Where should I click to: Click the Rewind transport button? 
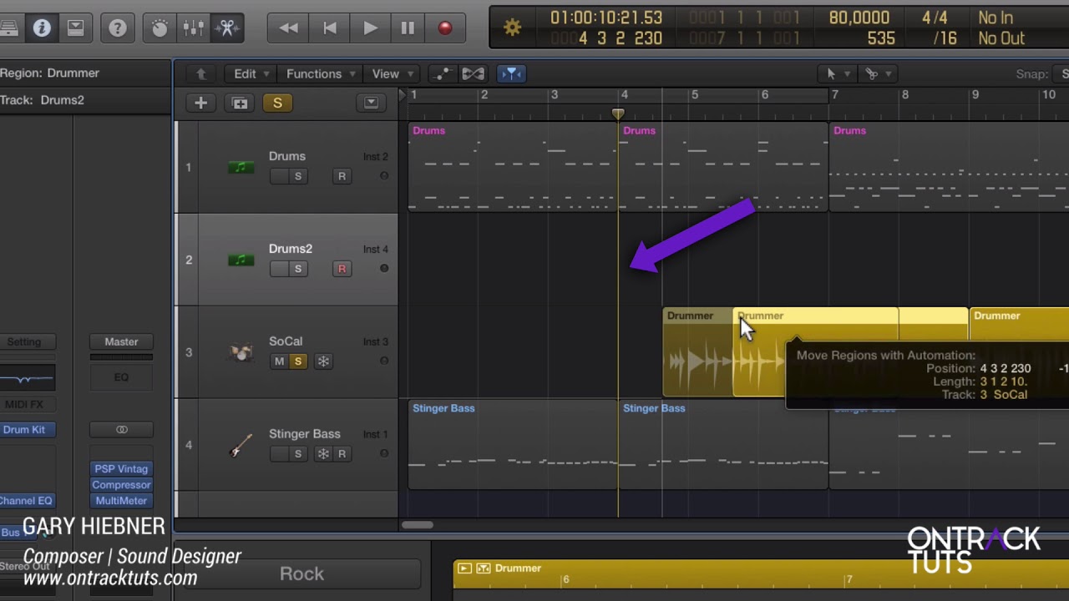(x=289, y=28)
